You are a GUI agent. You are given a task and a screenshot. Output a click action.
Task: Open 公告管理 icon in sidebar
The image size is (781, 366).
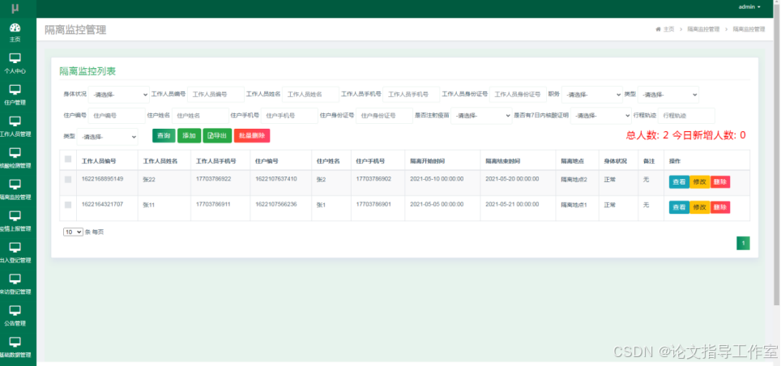coord(15,311)
